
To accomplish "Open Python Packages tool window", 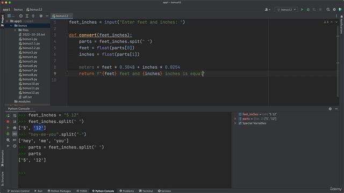I will click(59, 191).
